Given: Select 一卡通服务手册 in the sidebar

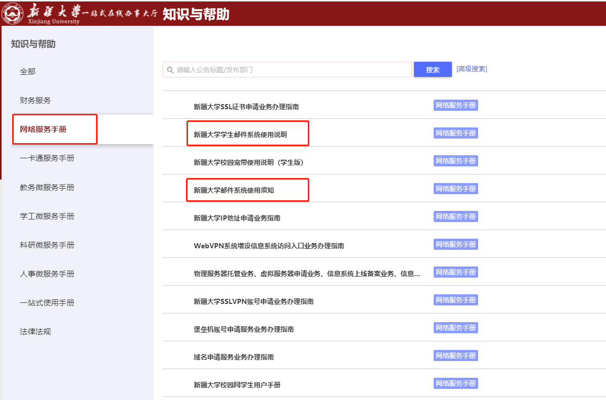Looking at the screenshot, I should (x=47, y=158).
